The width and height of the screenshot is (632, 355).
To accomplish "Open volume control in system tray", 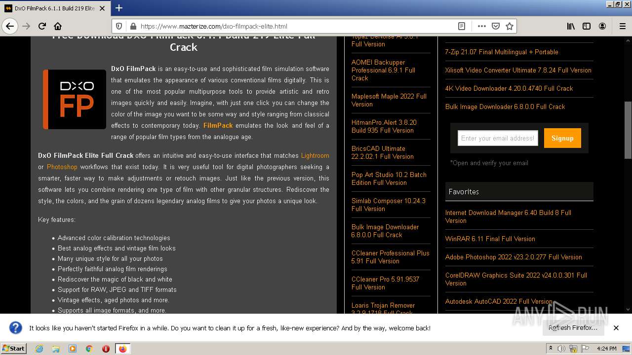I will point(561,349).
